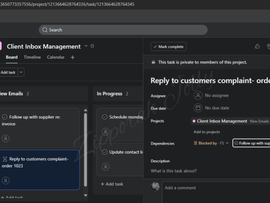Open the Follow up with supplier re: invoice card
Image resolution: width=270 pixels, height=203 pixels.
[40, 128]
